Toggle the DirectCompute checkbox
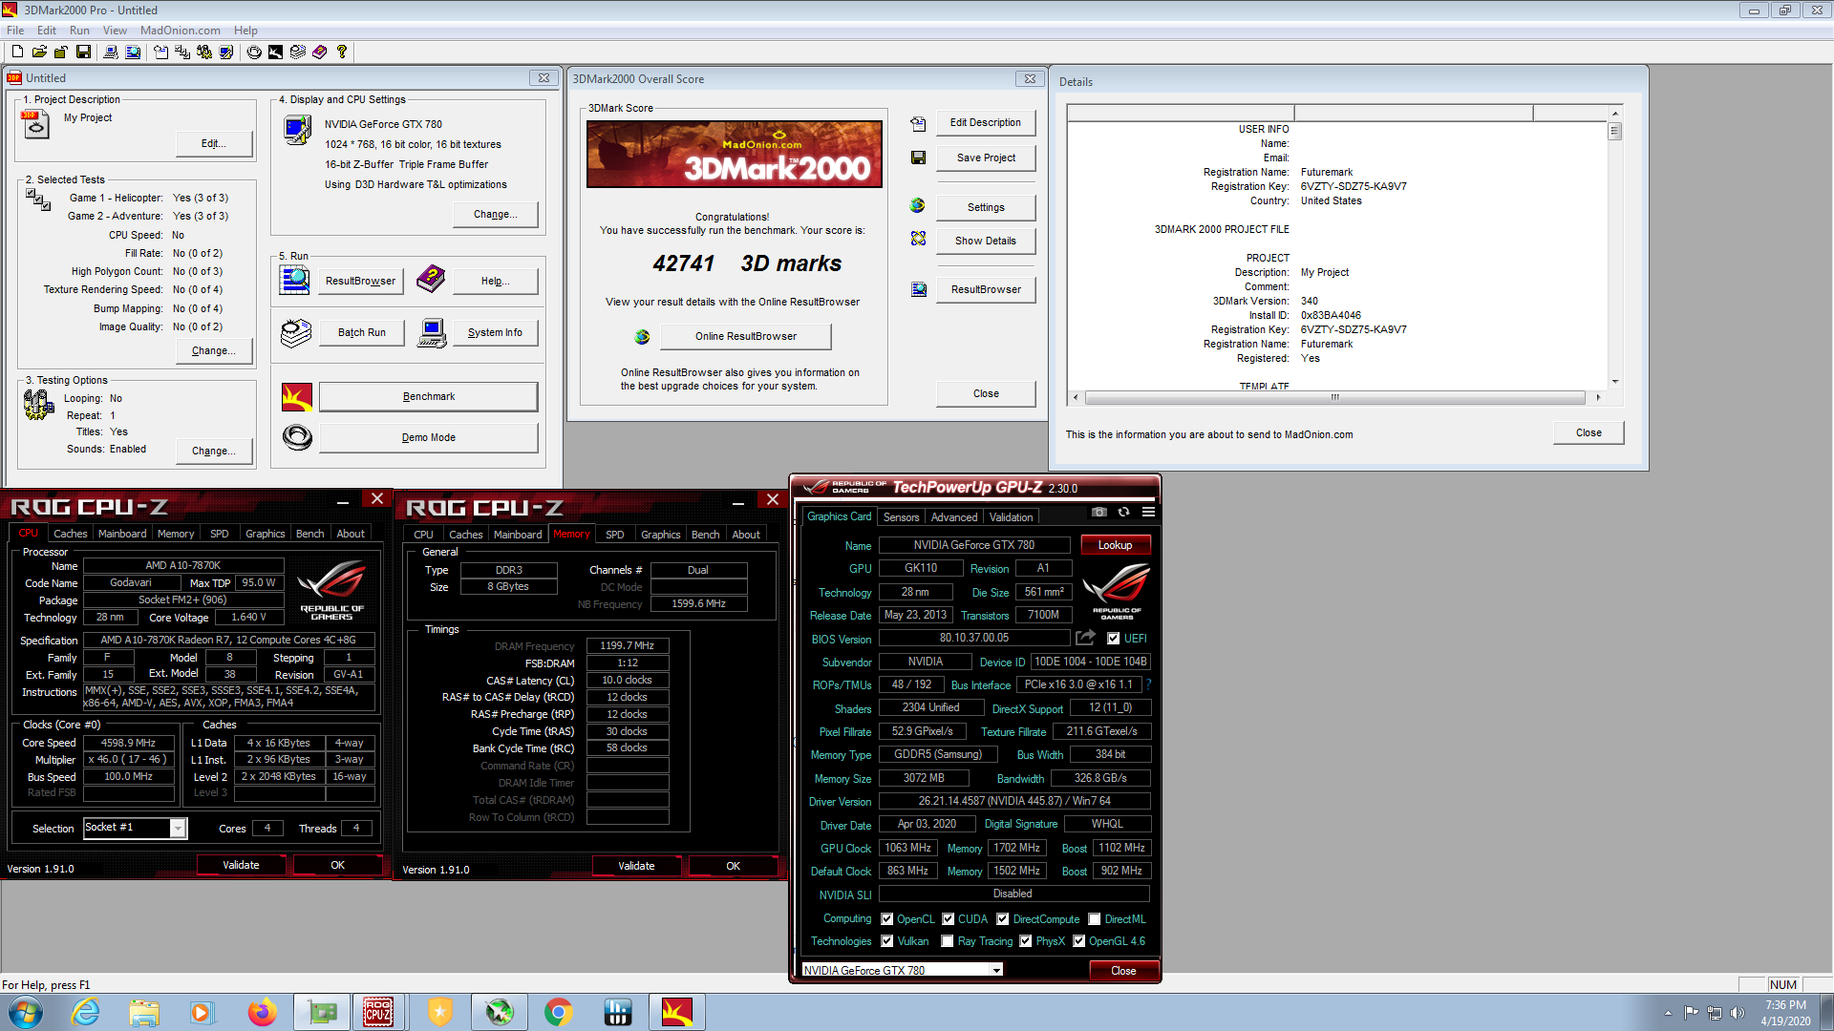Viewport: 1834px width, 1031px height. pyautogui.click(x=1003, y=919)
